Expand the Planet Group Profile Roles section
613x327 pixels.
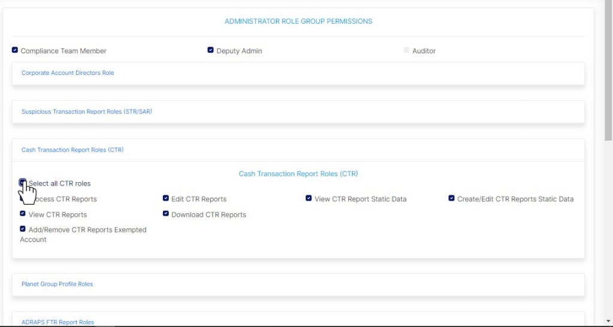coord(57,284)
